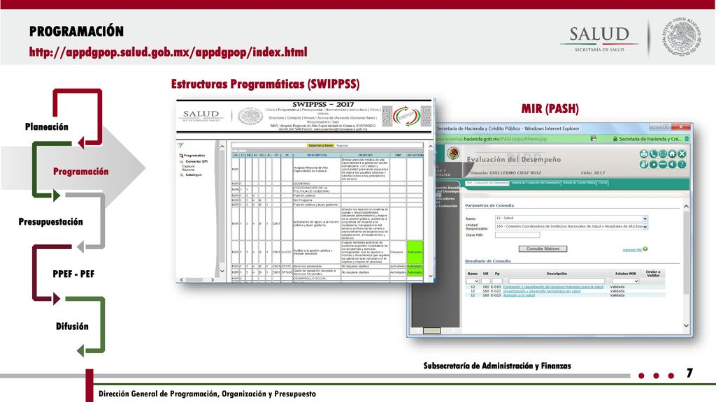Click the PASH page scroll down arrow
Image resolution: width=716 pixels, height=402 pixels.
(x=687, y=325)
